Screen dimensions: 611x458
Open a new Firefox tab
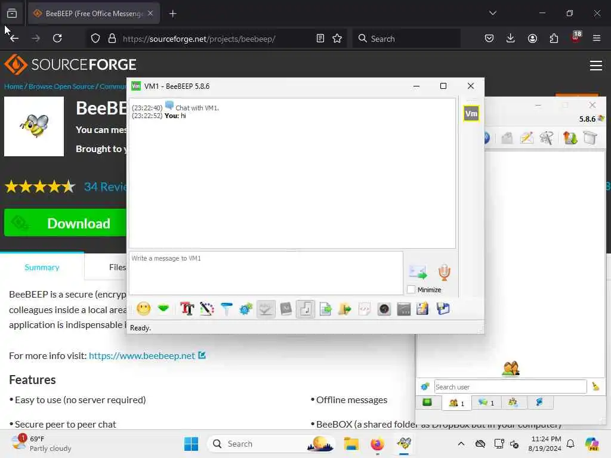pyautogui.click(x=172, y=14)
